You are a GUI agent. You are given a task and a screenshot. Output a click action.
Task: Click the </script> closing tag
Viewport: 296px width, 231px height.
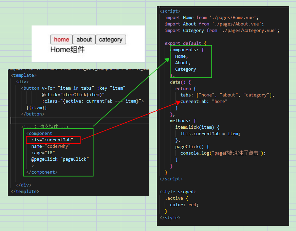(171, 179)
